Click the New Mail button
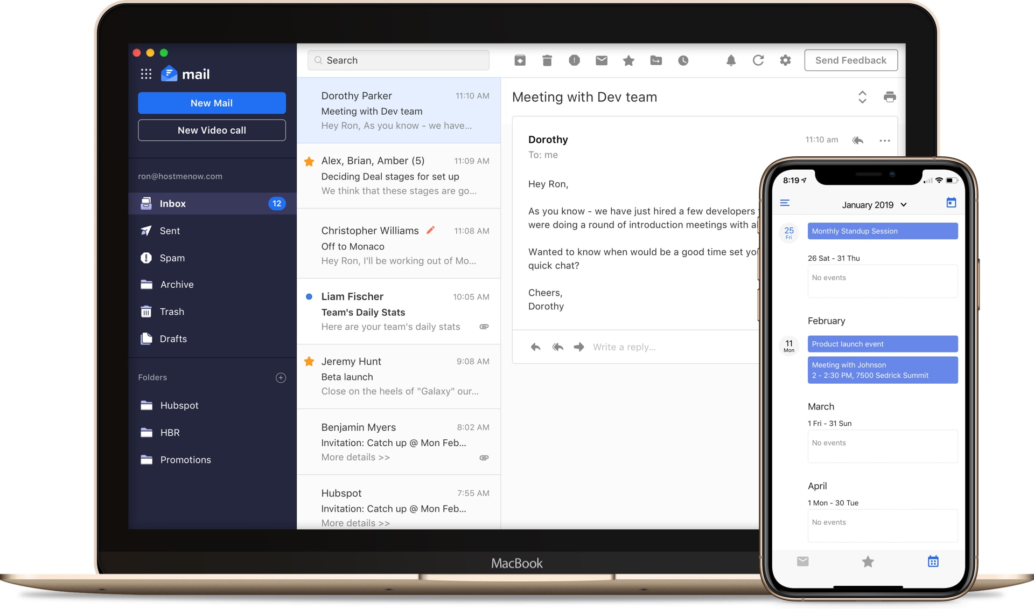 click(x=212, y=102)
